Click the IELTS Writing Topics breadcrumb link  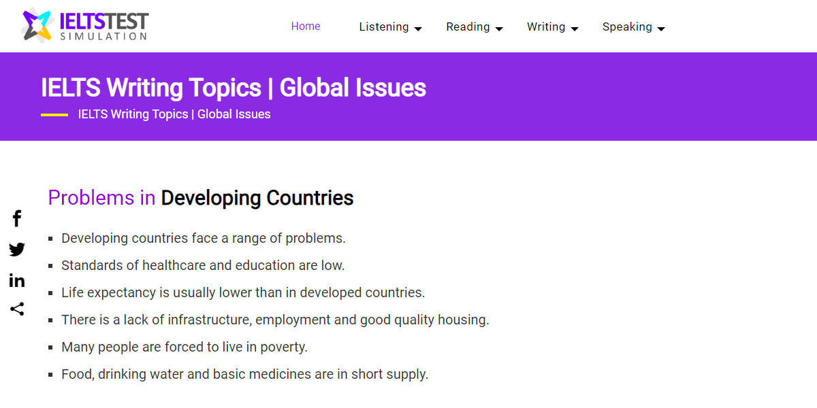[174, 114]
